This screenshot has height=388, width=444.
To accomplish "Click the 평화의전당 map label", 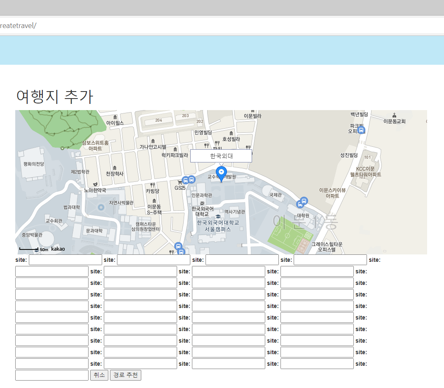I will click(34, 164).
